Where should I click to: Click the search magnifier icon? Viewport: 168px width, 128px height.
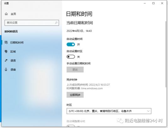[56, 23]
